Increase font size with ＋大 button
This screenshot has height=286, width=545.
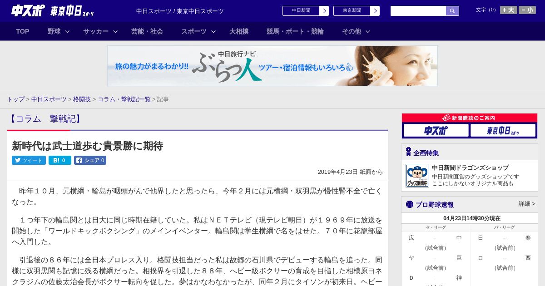(x=508, y=10)
